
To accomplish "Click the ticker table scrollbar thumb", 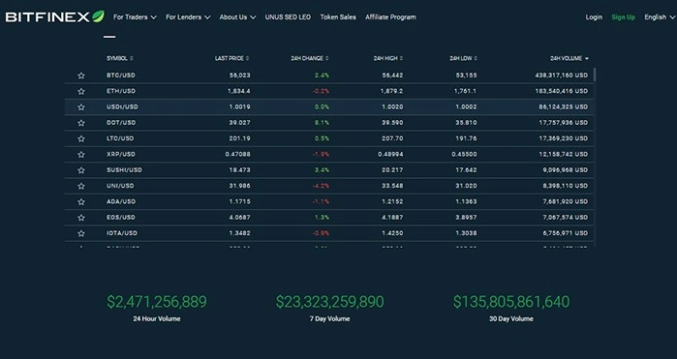I will click(595, 75).
